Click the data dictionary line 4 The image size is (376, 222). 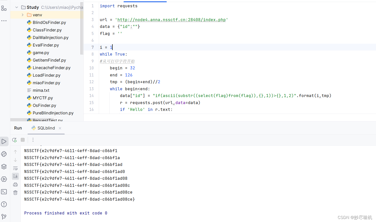tap(120, 26)
